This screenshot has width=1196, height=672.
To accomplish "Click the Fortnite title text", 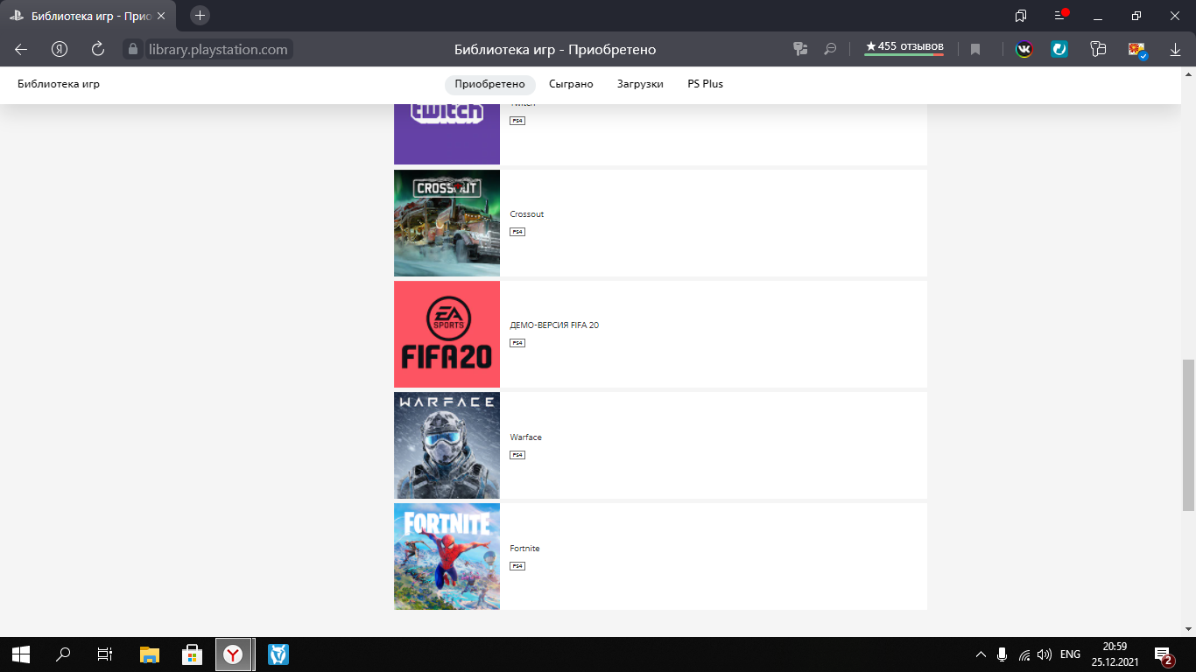I will pos(524,549).
